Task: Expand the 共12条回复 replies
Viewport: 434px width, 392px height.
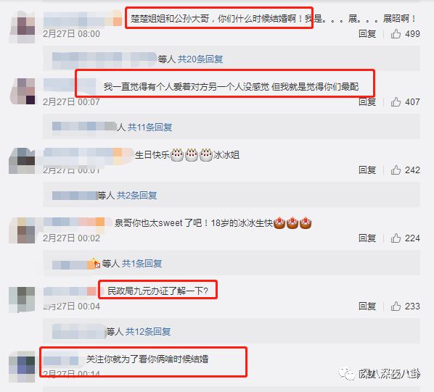Action: [x=148, y=332]
